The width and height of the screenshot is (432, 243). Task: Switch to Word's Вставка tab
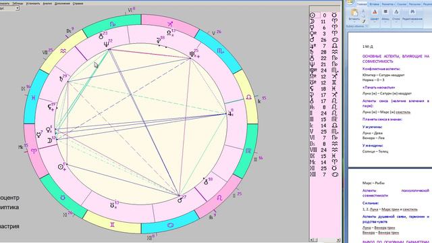pos(375,4)
